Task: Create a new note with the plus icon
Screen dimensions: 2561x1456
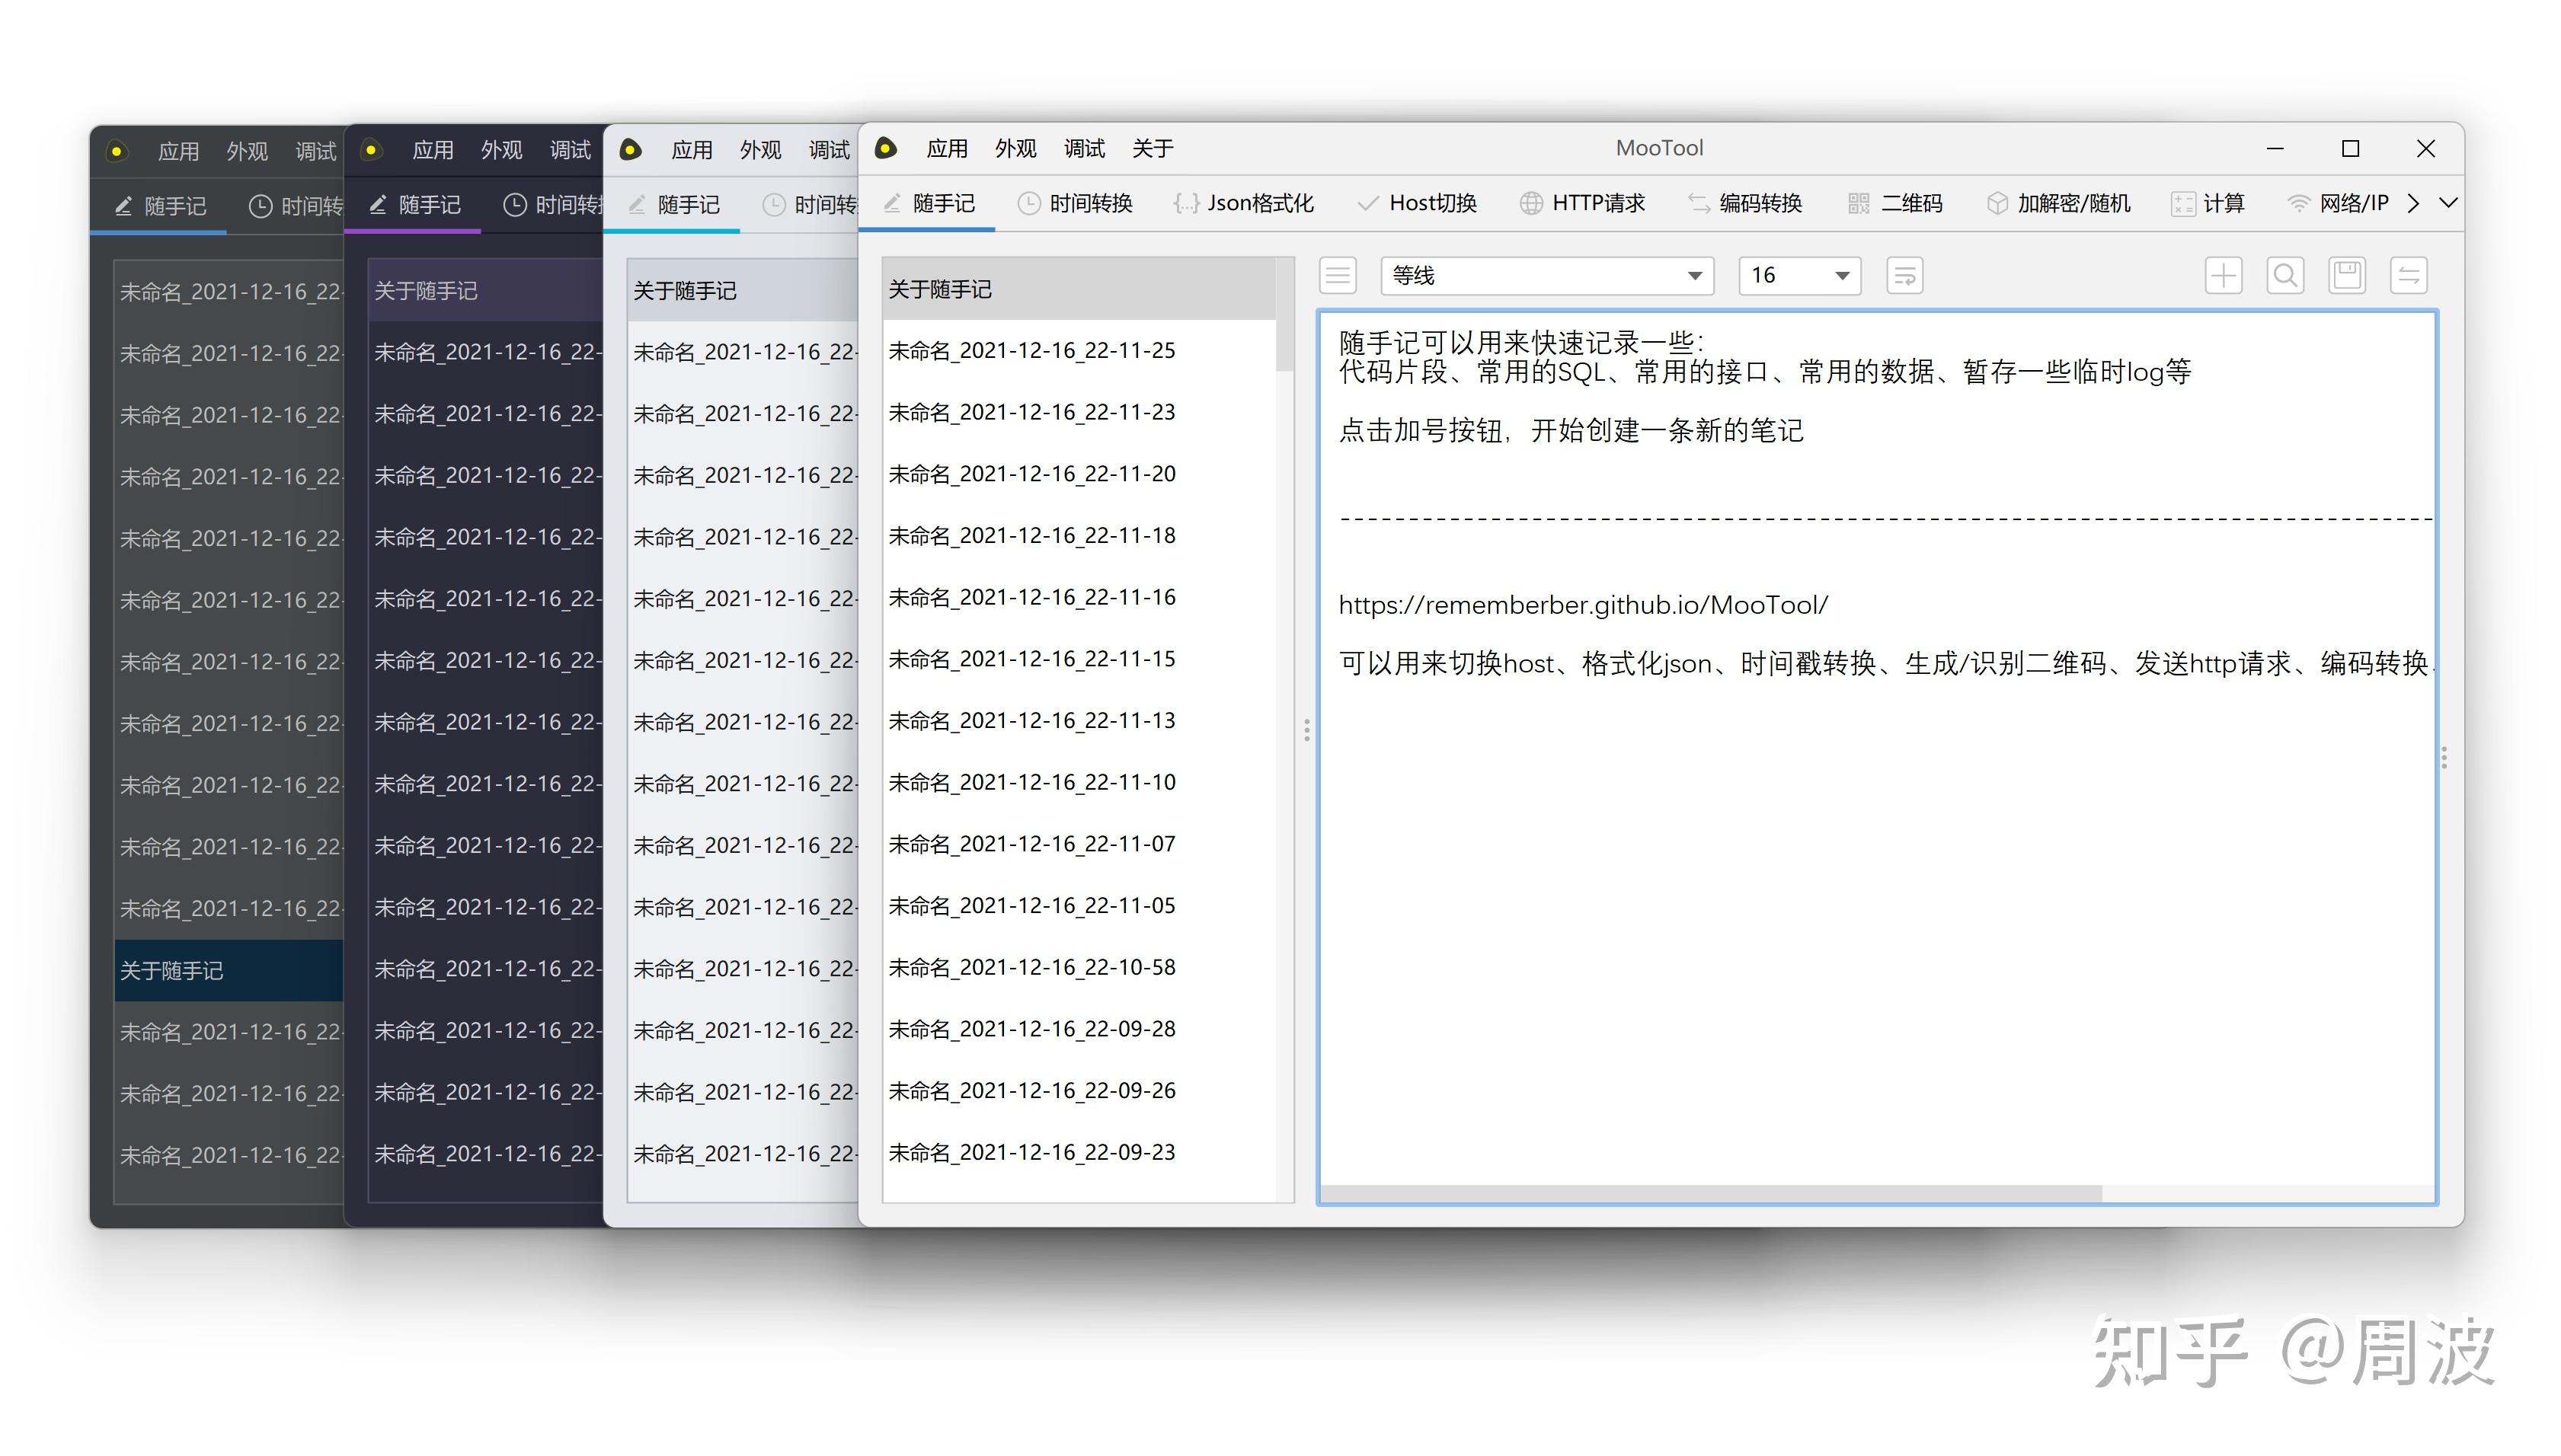Action: 2223,275
